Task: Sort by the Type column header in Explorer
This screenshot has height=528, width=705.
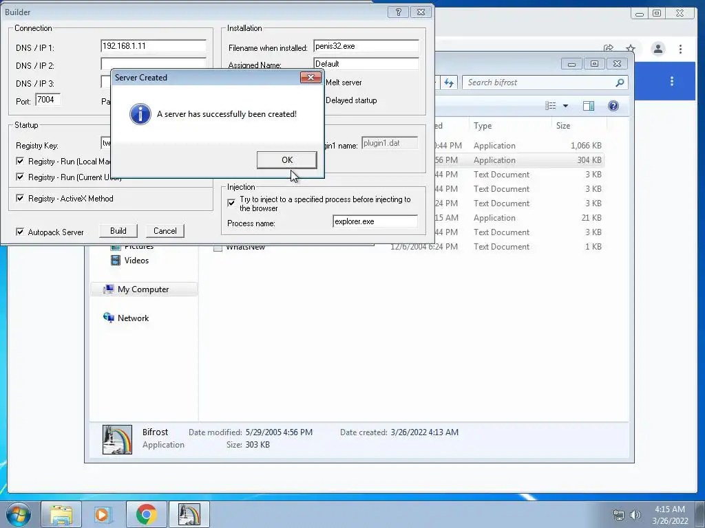Action: click(x=510, y=126)
